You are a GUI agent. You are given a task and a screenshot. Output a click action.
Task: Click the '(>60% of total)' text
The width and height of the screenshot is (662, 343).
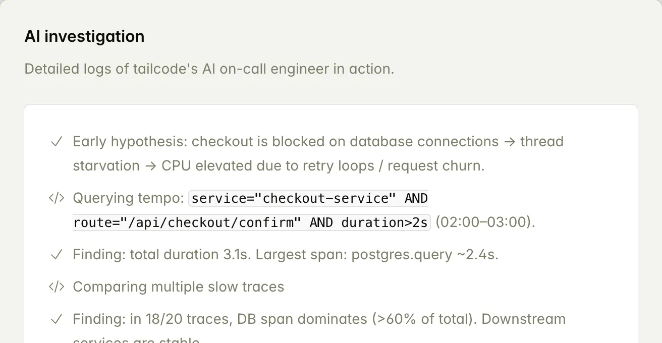pyautogui.click(x=423, y=319)
